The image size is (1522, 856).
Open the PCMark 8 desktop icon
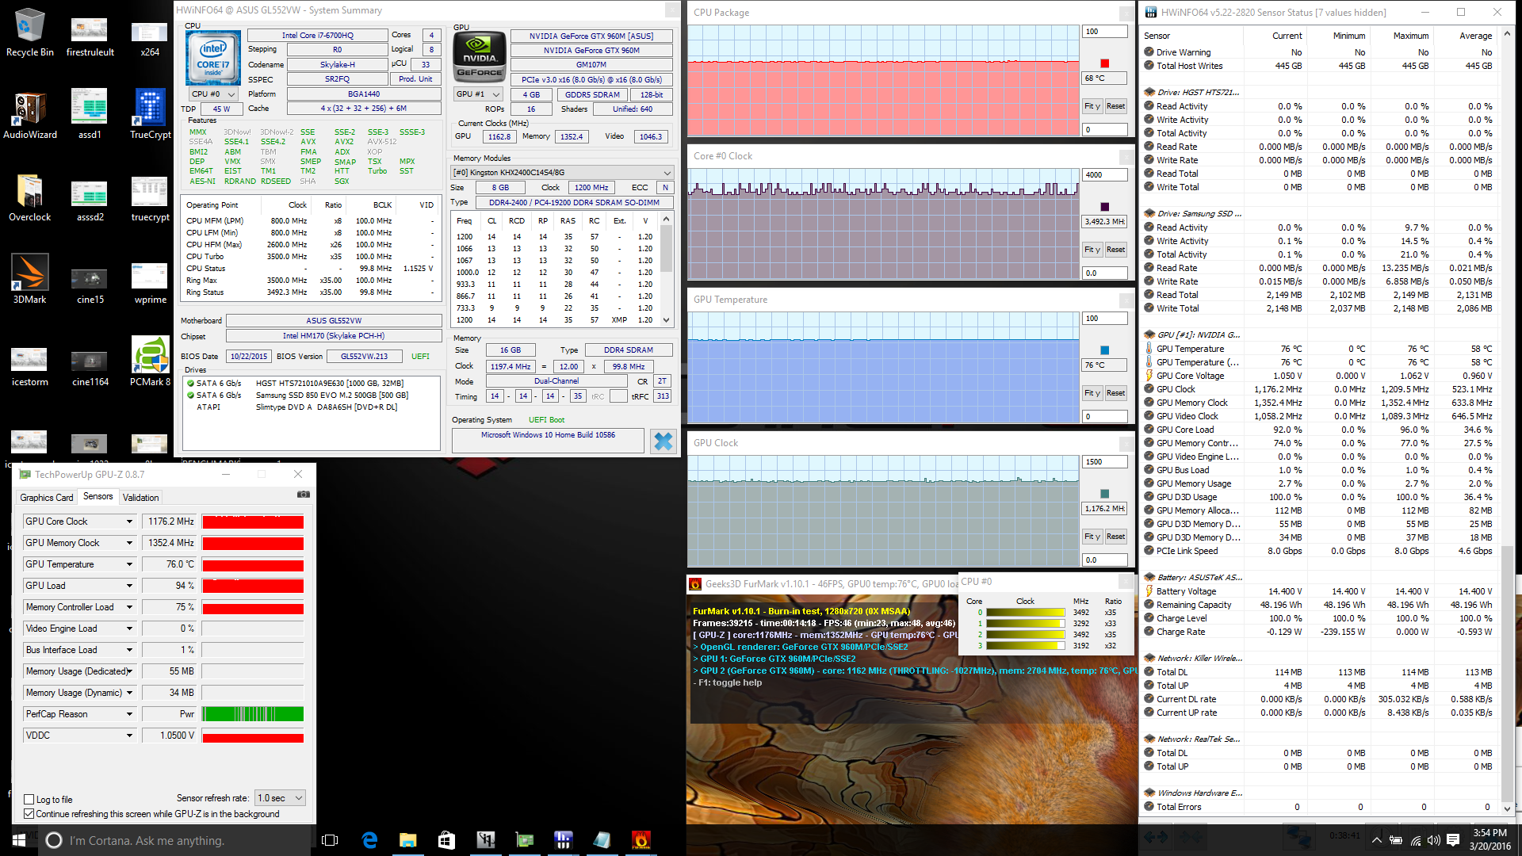pyautogui.click(x=150, y=356)
